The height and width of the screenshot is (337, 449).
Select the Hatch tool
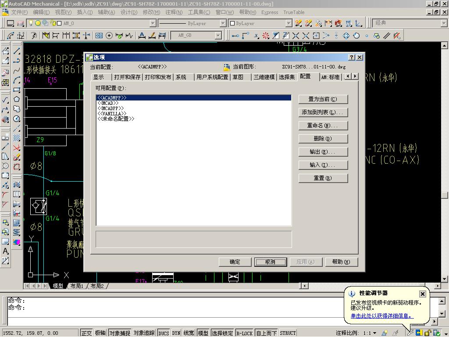point(17,138)
